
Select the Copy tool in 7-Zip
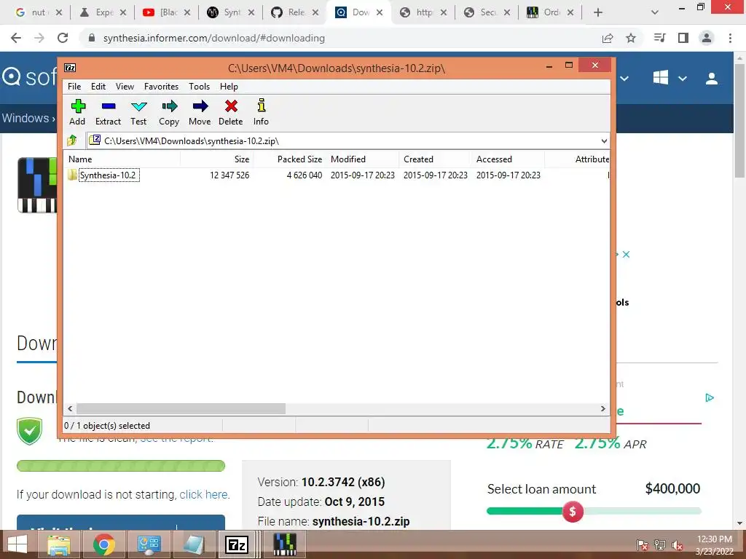pyautogui.click(x=169, y=112)
